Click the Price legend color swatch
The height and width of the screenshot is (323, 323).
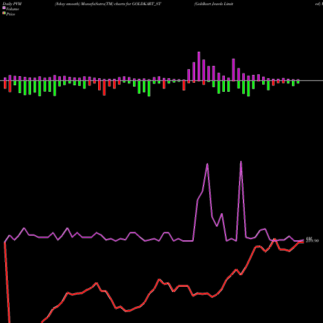click(4, 14)
